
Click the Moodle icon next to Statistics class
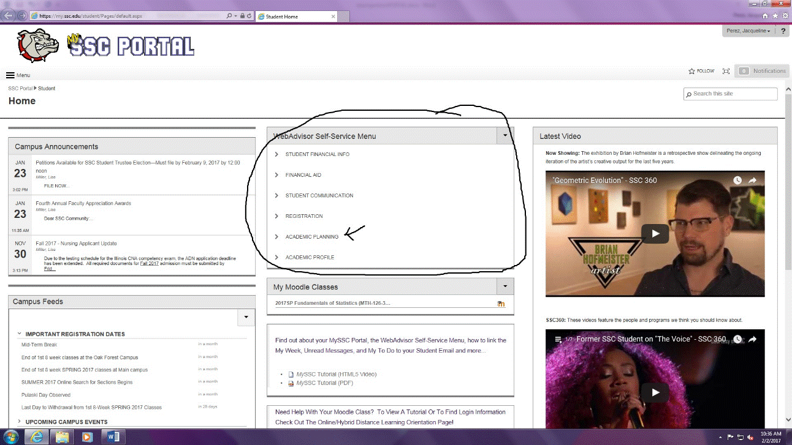point(501,304)
